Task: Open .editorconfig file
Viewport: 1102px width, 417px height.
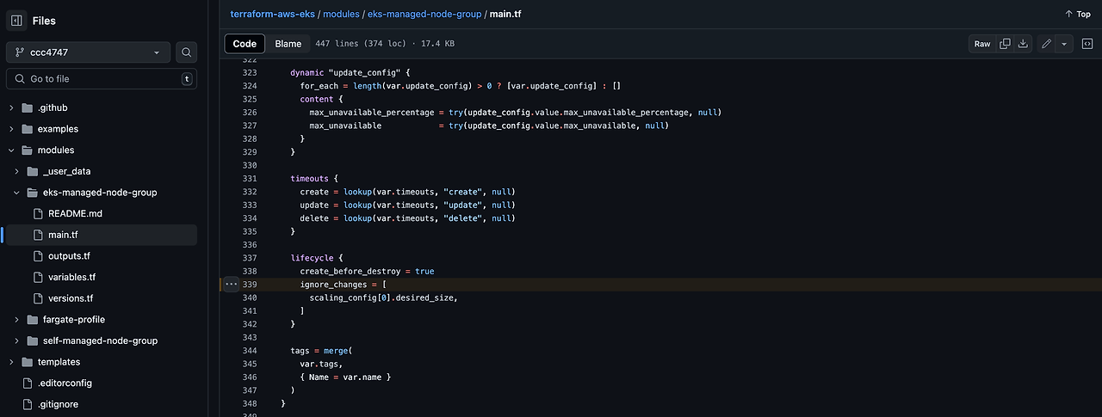Action: 65,383
